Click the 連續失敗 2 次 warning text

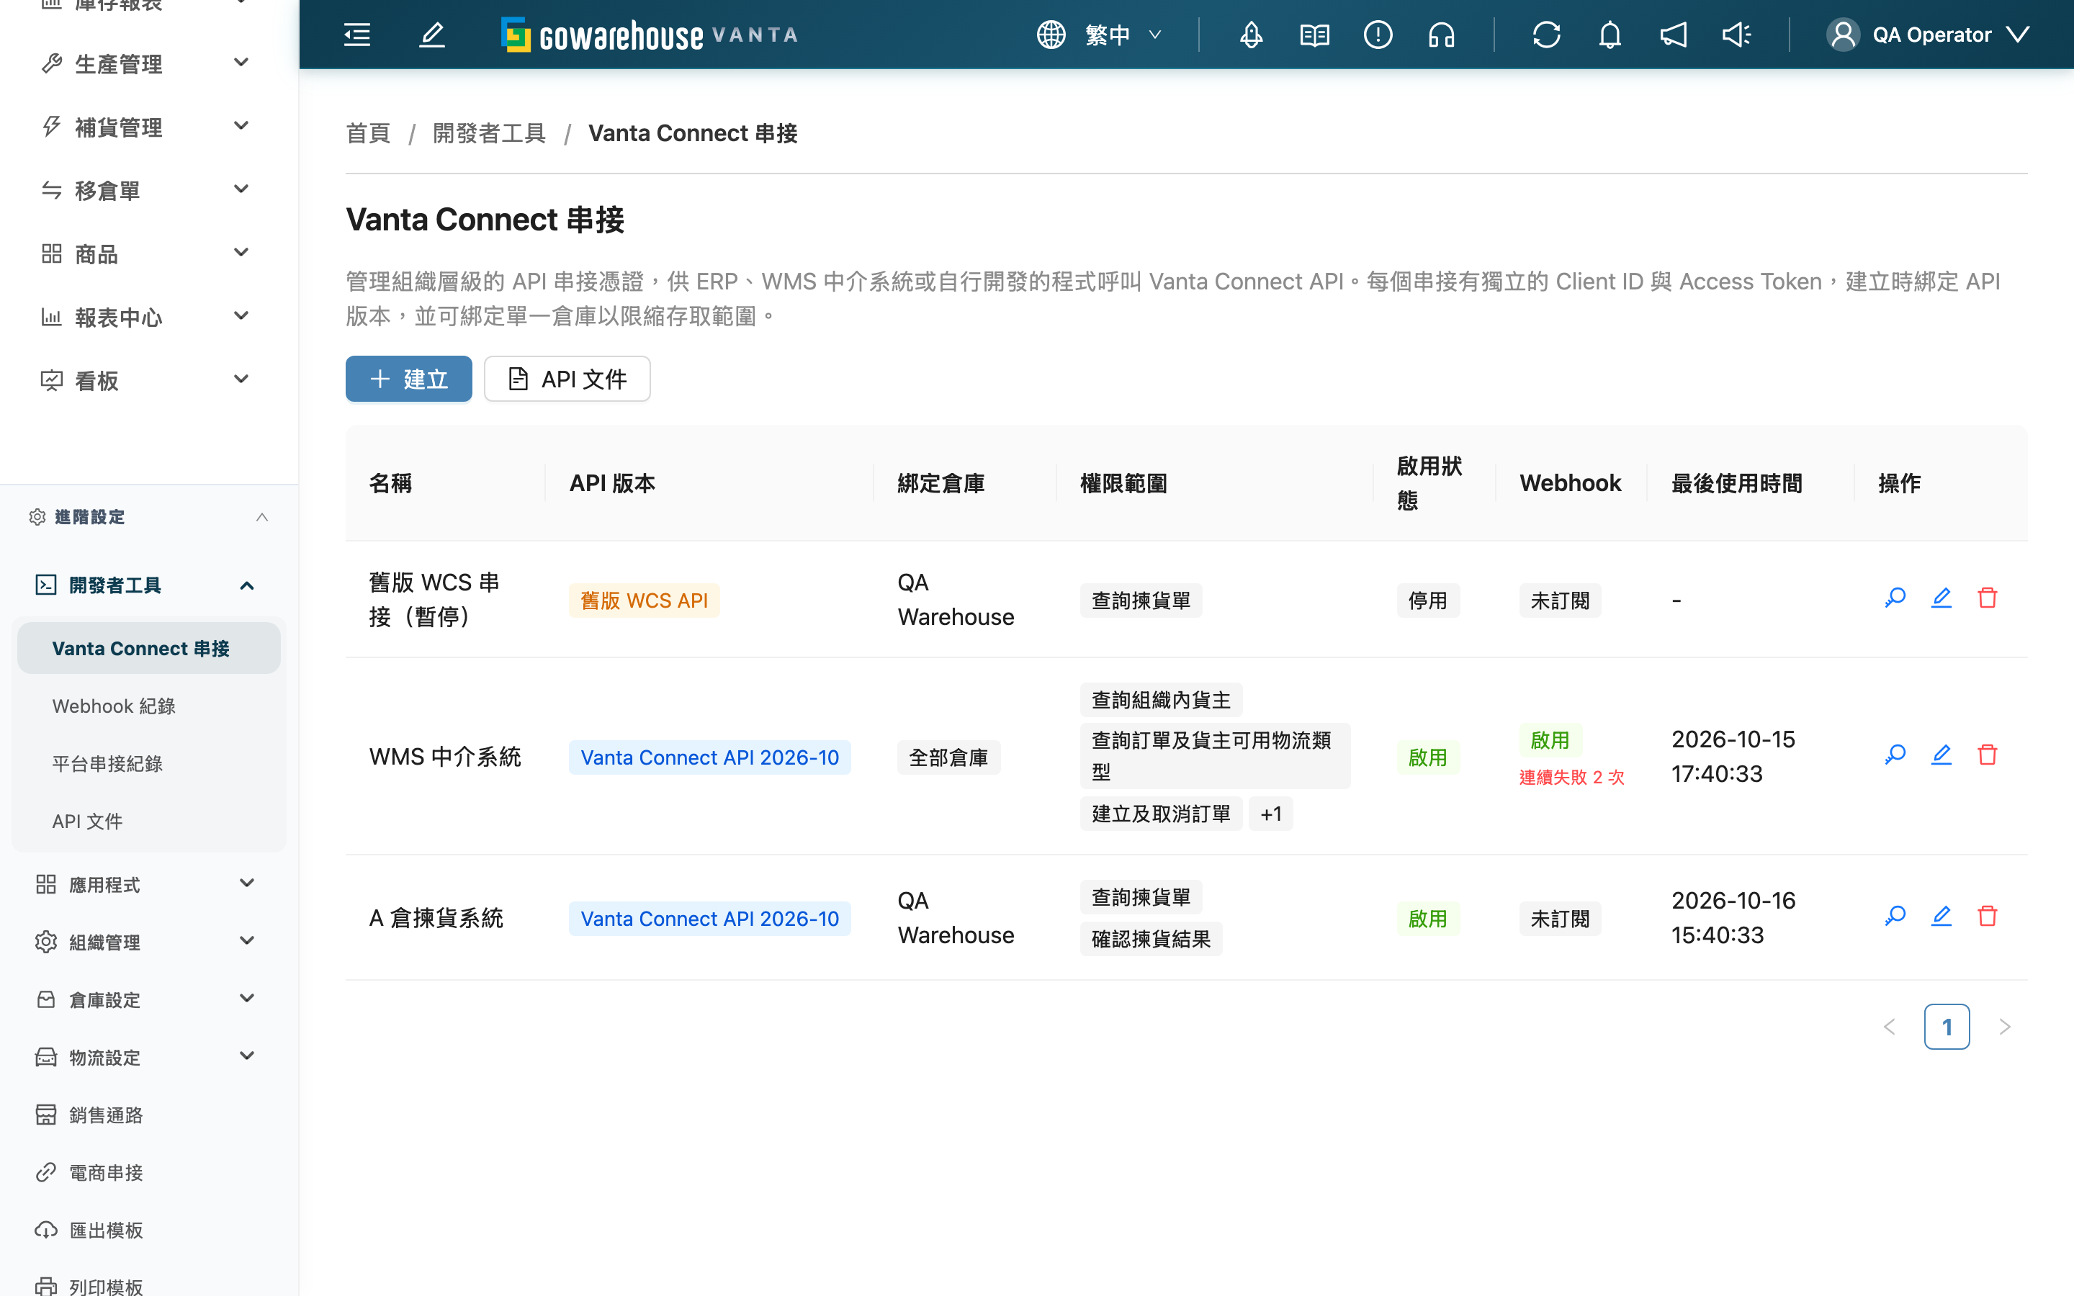coord(1572,777)
